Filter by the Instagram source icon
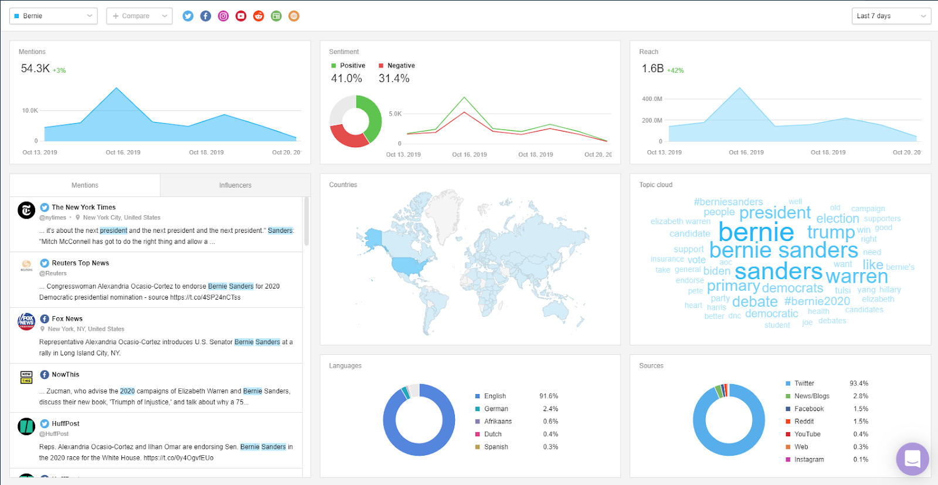 223,16
